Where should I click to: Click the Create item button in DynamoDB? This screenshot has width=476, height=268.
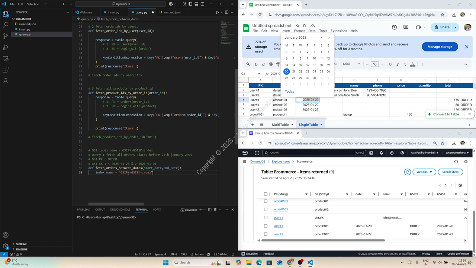450,172
